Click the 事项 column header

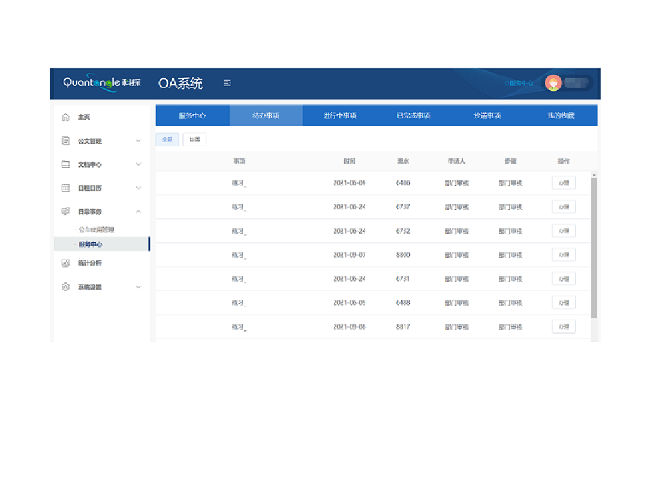239,161
